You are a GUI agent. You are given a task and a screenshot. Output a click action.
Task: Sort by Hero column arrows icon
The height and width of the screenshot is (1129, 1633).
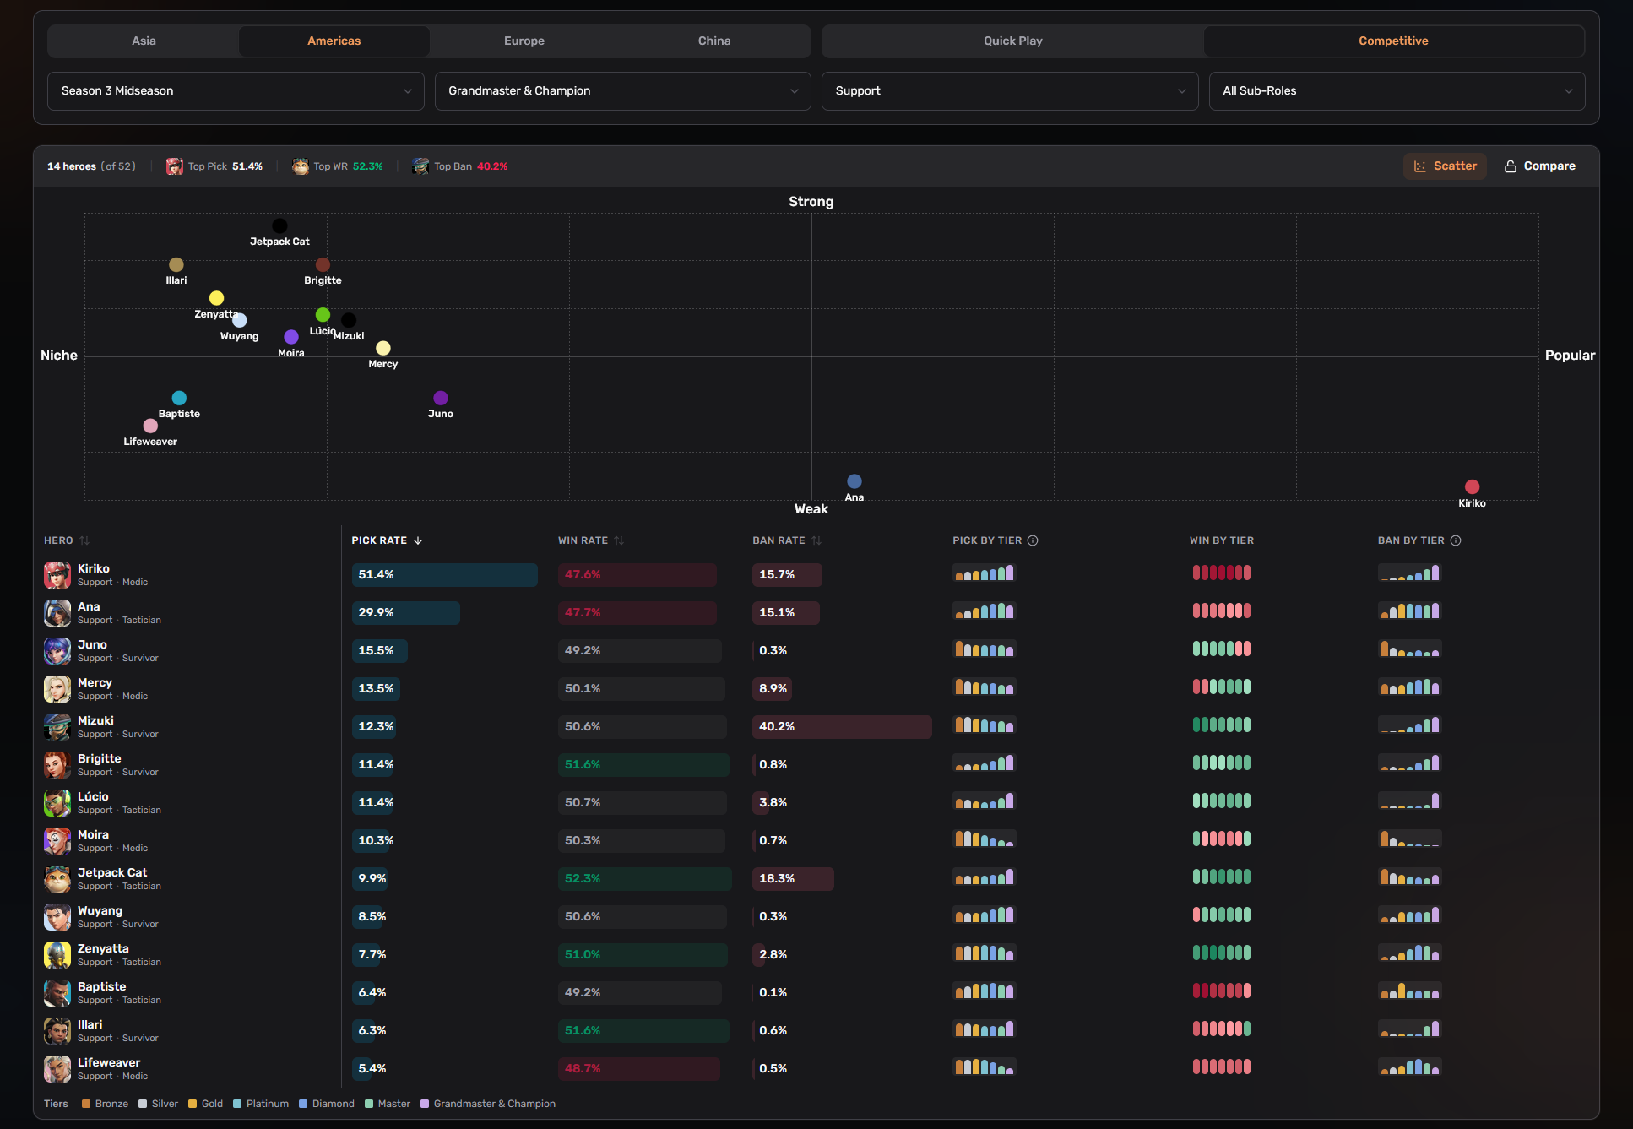click(84, 540)
